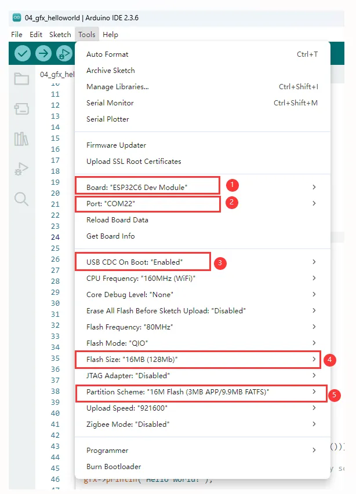The width and height of the screenshot is (356, 494).
Task: Select Serial Monitor from Tools menu
Action: tap(110, 103)
